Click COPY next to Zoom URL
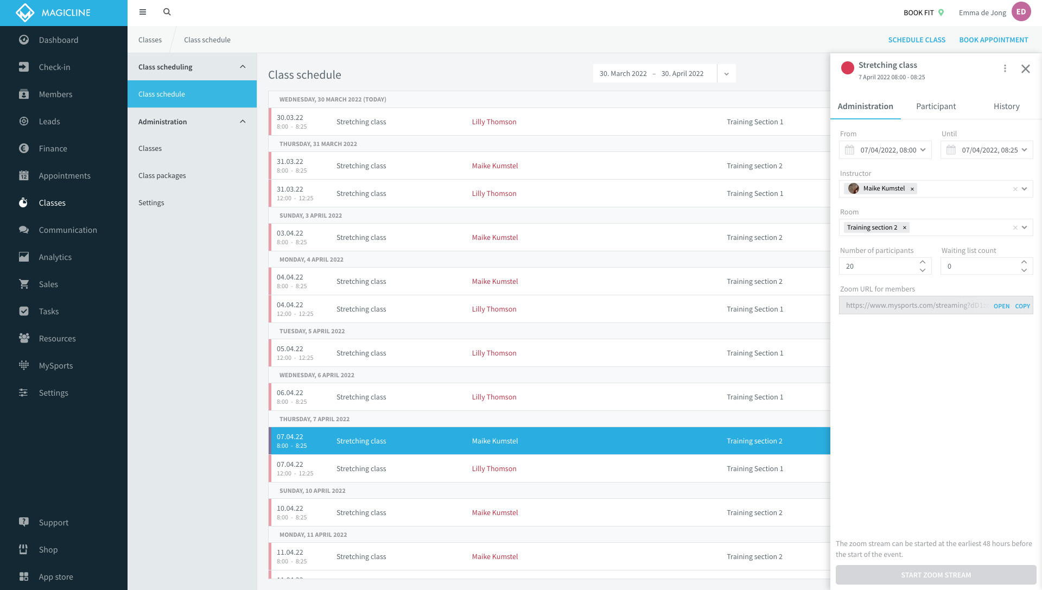This screenshot has height=590, width=1042. click(x=1022, y=306)
